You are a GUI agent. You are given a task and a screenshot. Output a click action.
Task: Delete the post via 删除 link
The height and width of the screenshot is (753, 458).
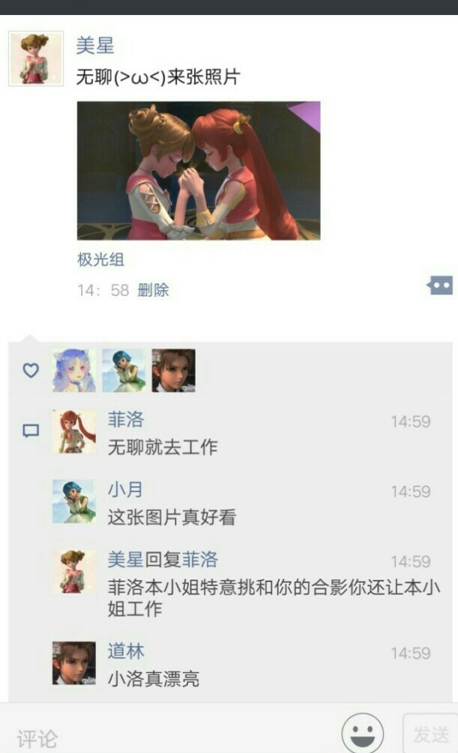pyautogui.click(x=153, y=290)
